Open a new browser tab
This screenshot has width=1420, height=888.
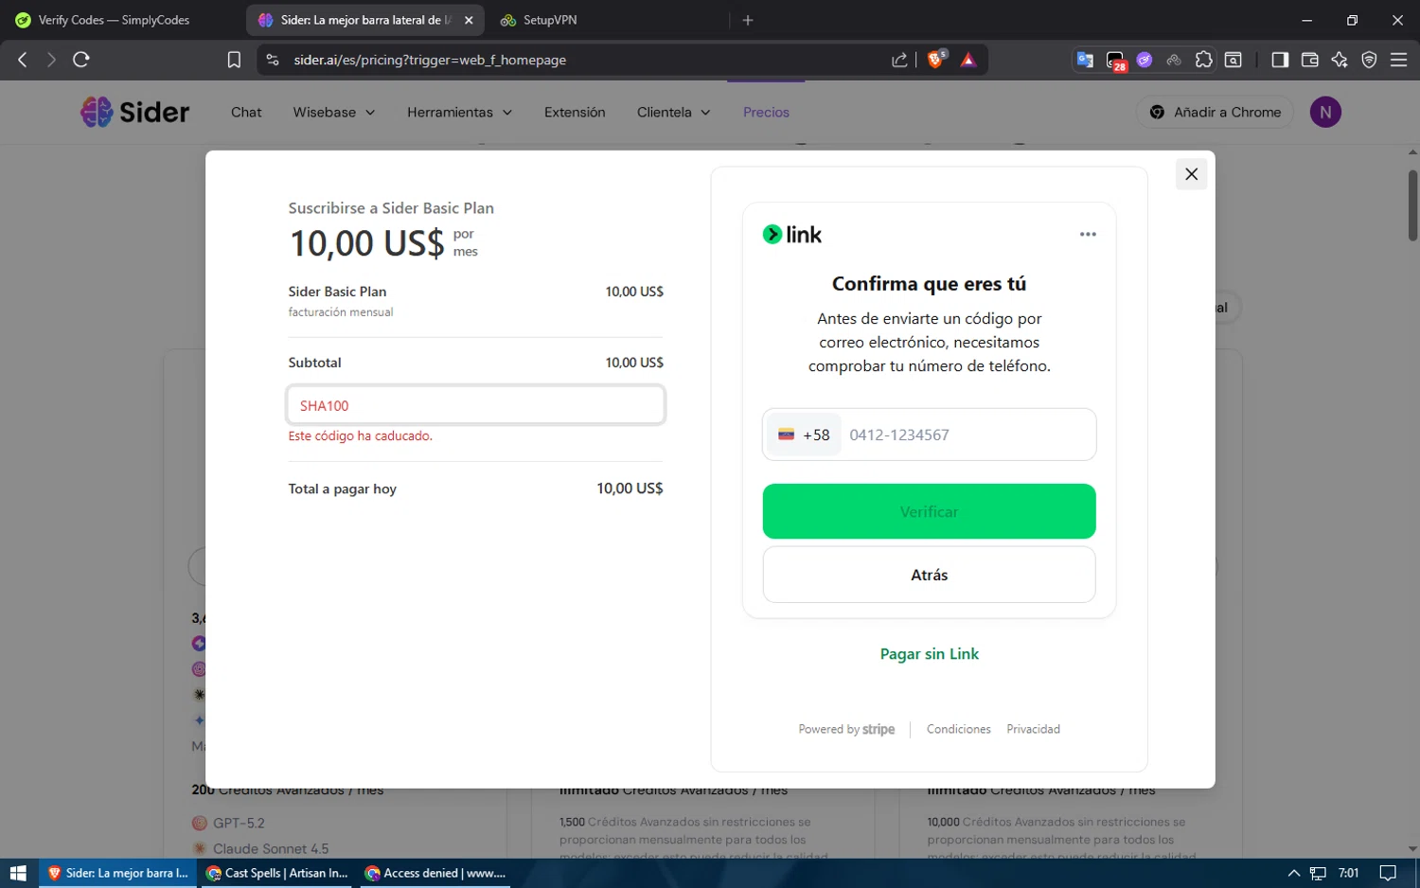748,20
